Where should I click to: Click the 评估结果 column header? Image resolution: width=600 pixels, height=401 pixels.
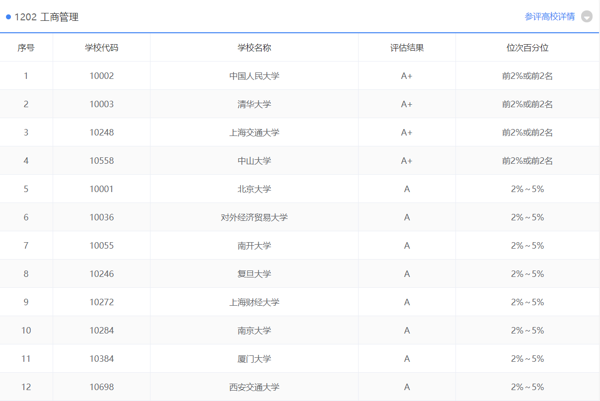pyautogui.click(x=407, y=48)
